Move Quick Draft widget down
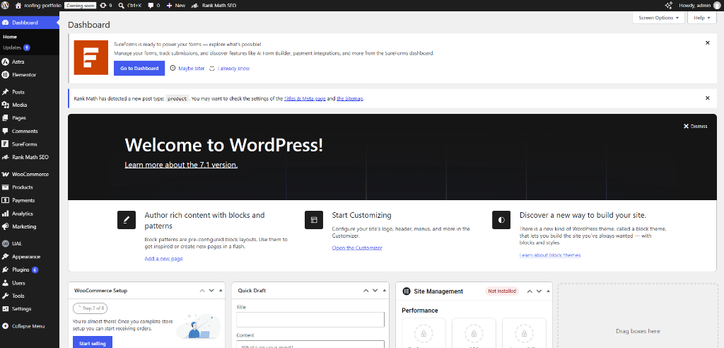Screen dimensions: 724x348 coord(375,291)
